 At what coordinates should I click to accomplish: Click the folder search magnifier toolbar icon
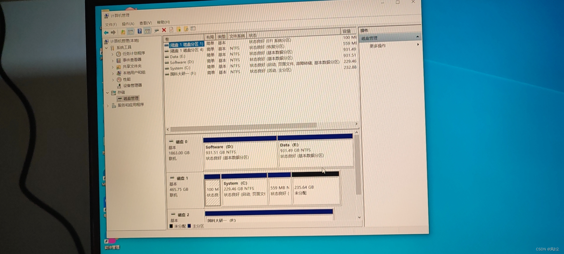pos(186,29)
